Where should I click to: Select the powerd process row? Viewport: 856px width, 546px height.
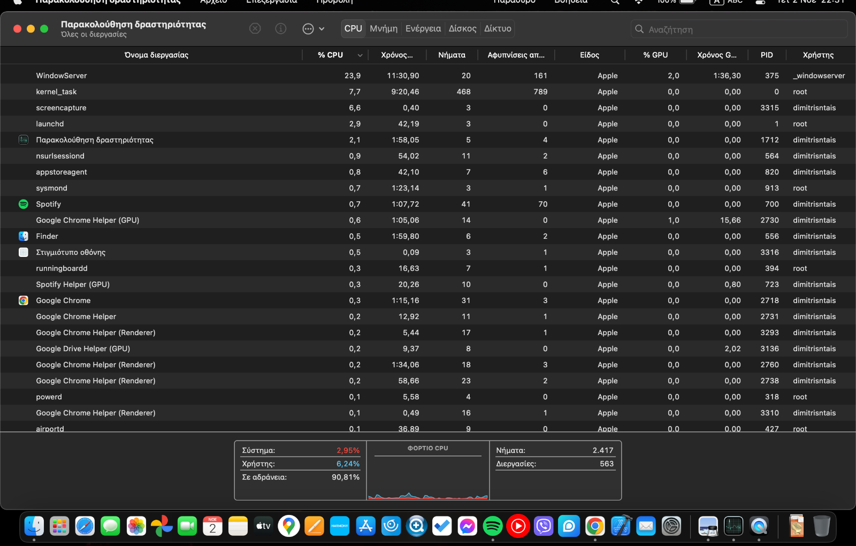[x=428, y=397]
